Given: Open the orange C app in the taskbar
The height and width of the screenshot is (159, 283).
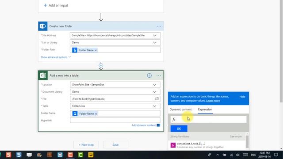Looking at the screenshot, I should point(70,155).
